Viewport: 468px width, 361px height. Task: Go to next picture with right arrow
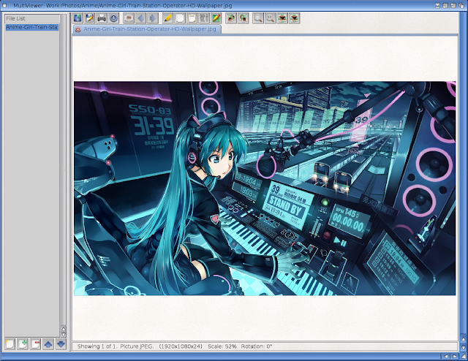[153, 18]
